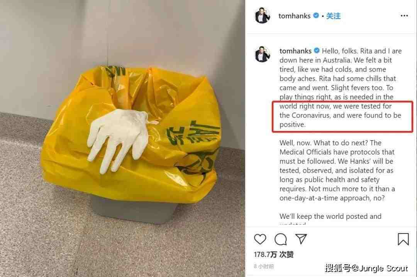This screenshot has height=277, width=417.
Task: Share the post using the paper plane icon
Action: [x=301, y=239]
